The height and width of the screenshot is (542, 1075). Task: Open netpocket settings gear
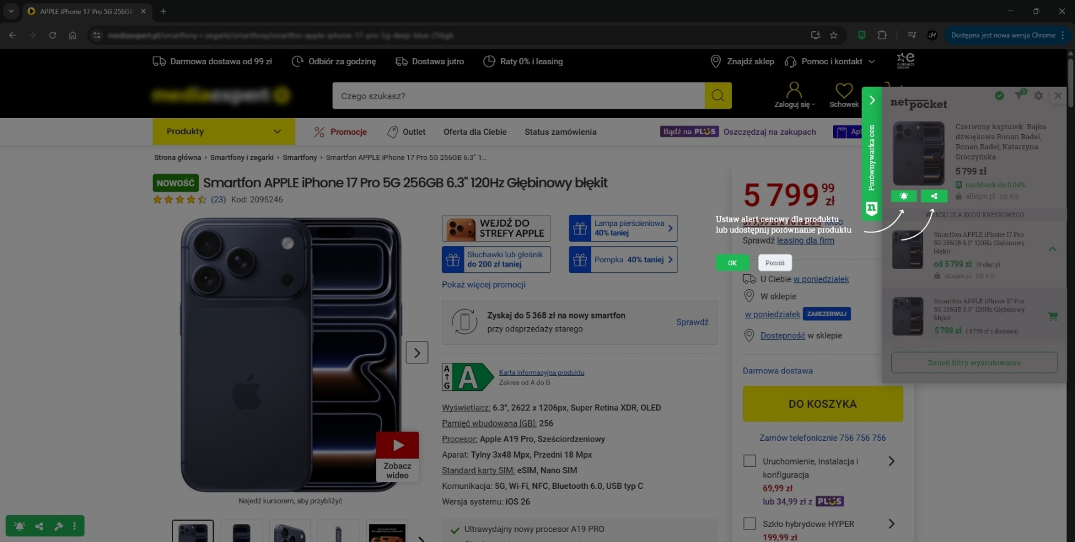pyautogui.click(x=1038, y=96)
